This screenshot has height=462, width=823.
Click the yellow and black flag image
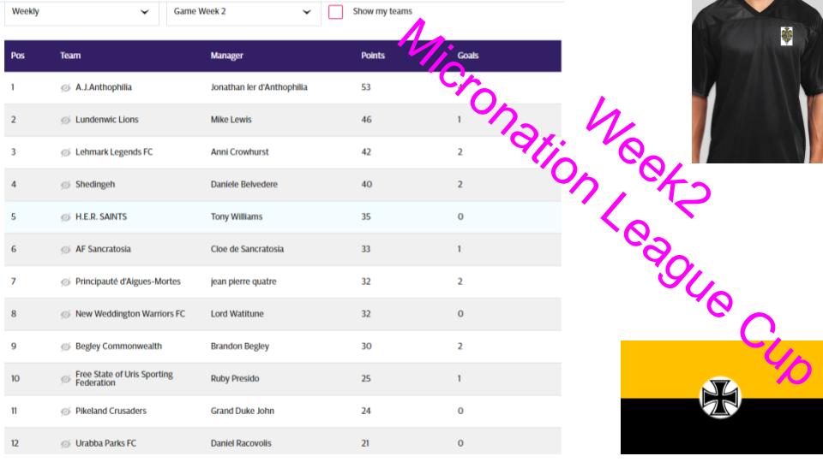click(722, 397)
